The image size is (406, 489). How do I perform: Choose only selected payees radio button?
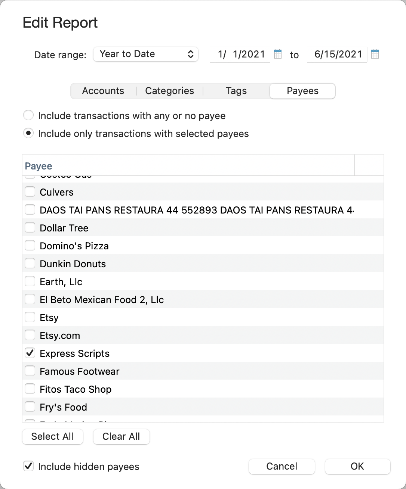[28, 133]
